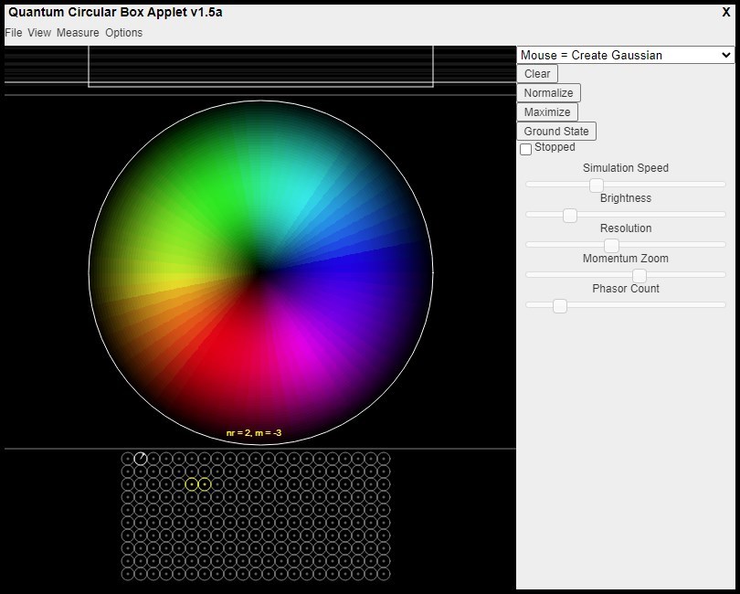Click the last phasor circle in the top row
This screenshot has width=740, height=594.
coord(384,459)
